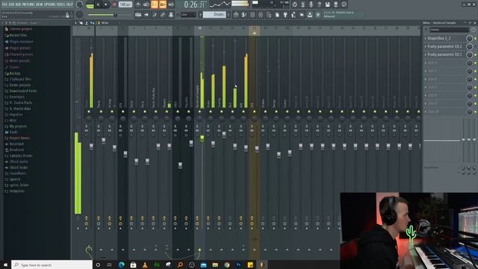Open the Drums pattern selector
Image resolution: width=478 pixels, height=269 pixels.
click(214, 15)
